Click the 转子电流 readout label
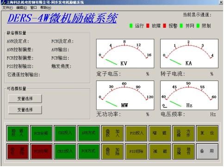 tap(173, 74)
